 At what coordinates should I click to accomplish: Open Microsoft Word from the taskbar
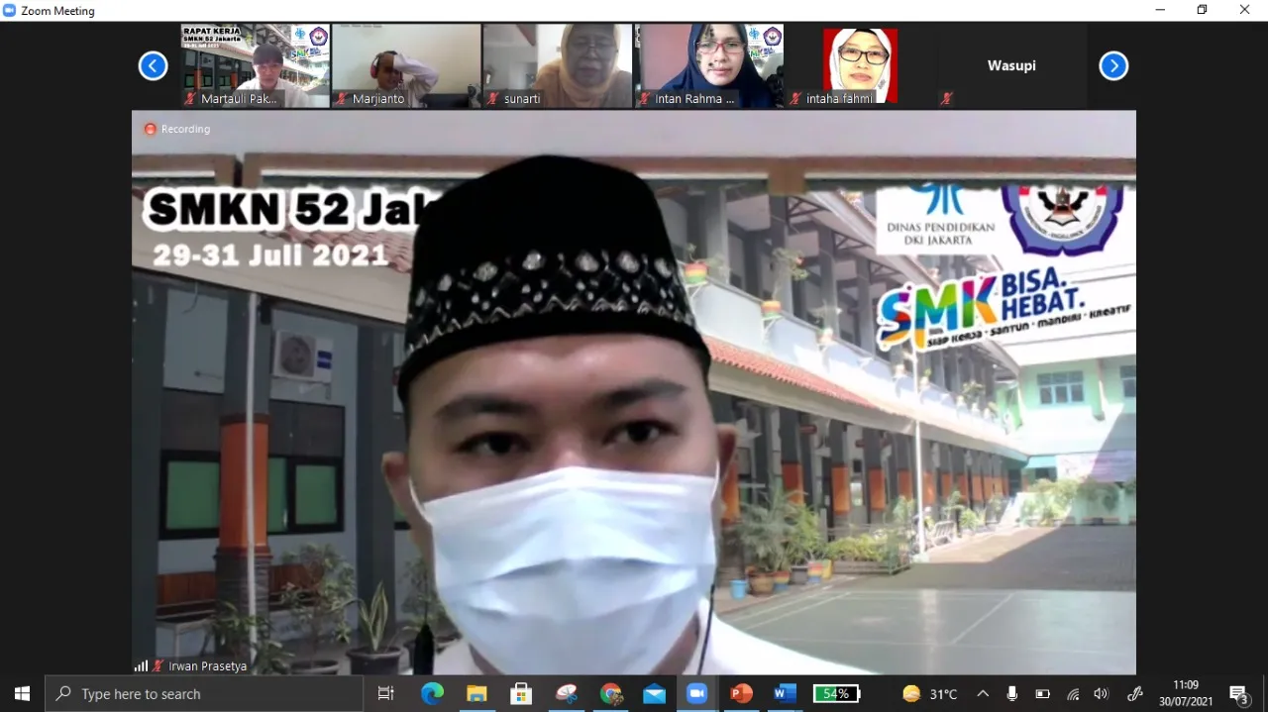pos(785,694)
